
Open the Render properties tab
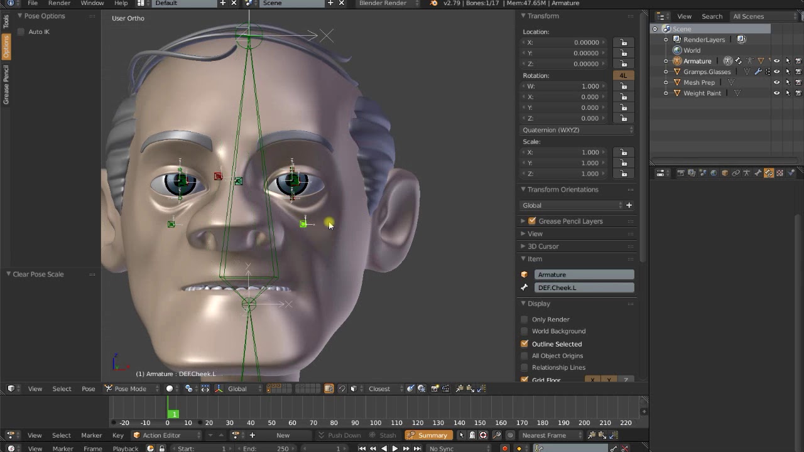click(680, 173)
